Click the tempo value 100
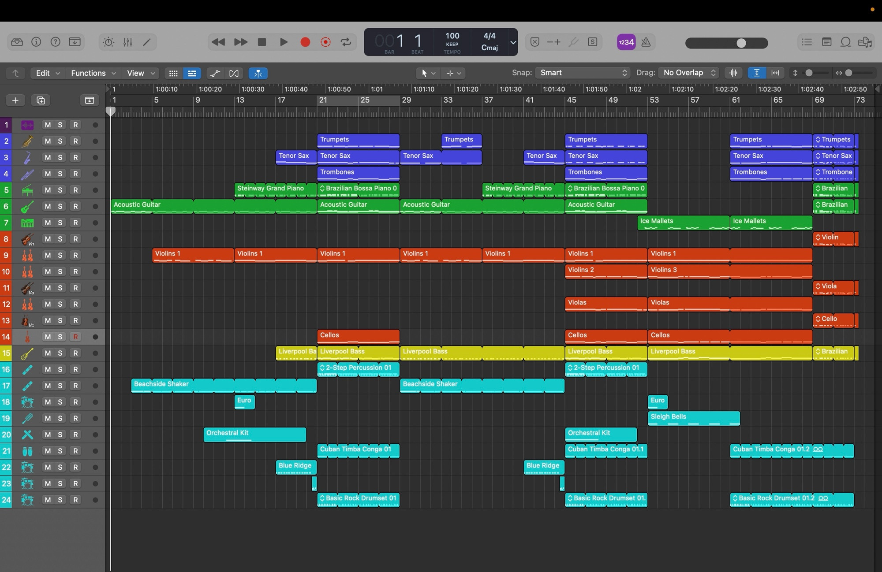 point(452,36)
